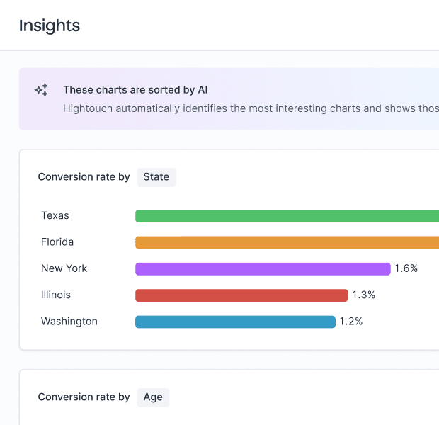Click 'Conversion rate by' title in Age card
This screenshot has width=439, height=425.
point(84,397)
